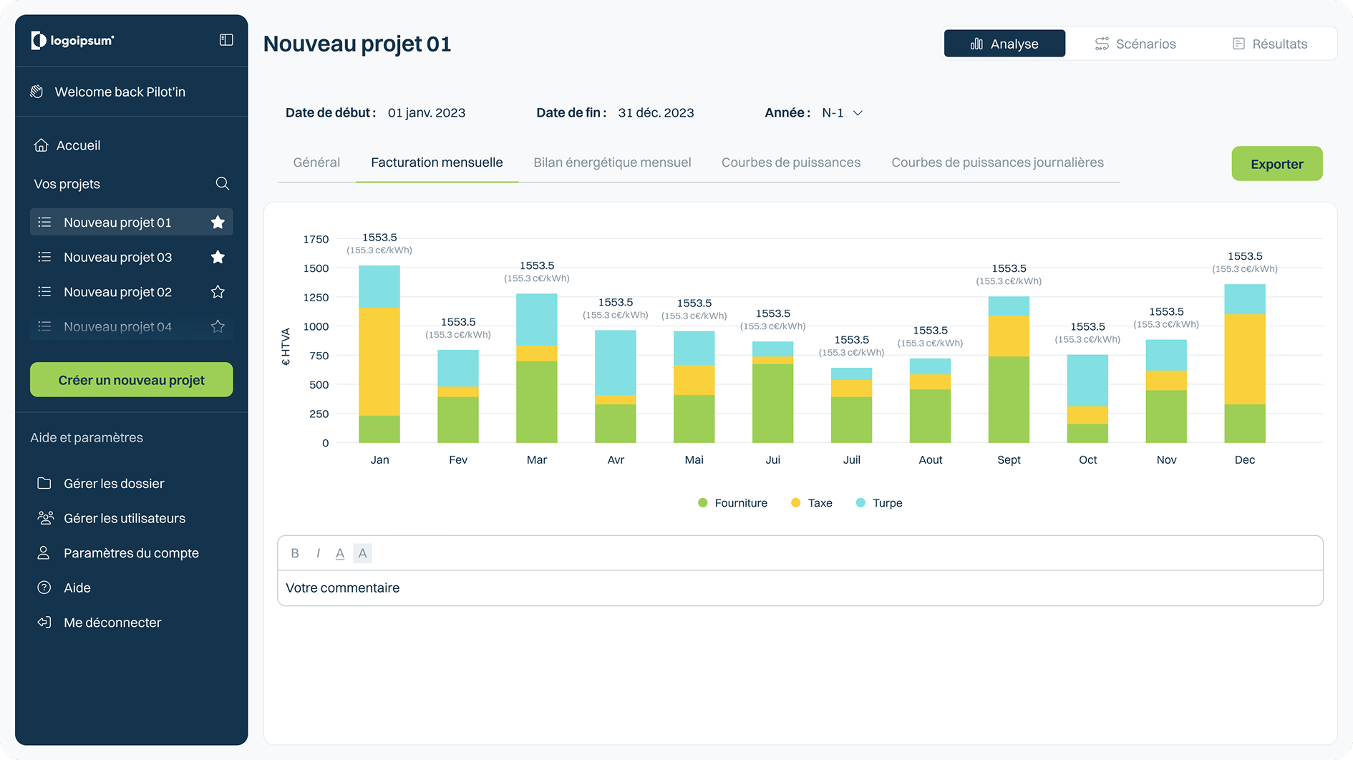Switch to the Résultats view

[1270, 44]
